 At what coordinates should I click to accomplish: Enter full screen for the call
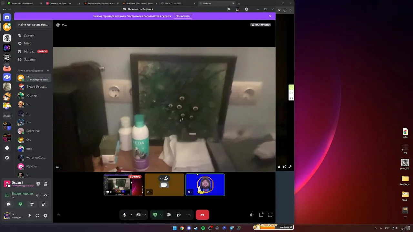270,215
